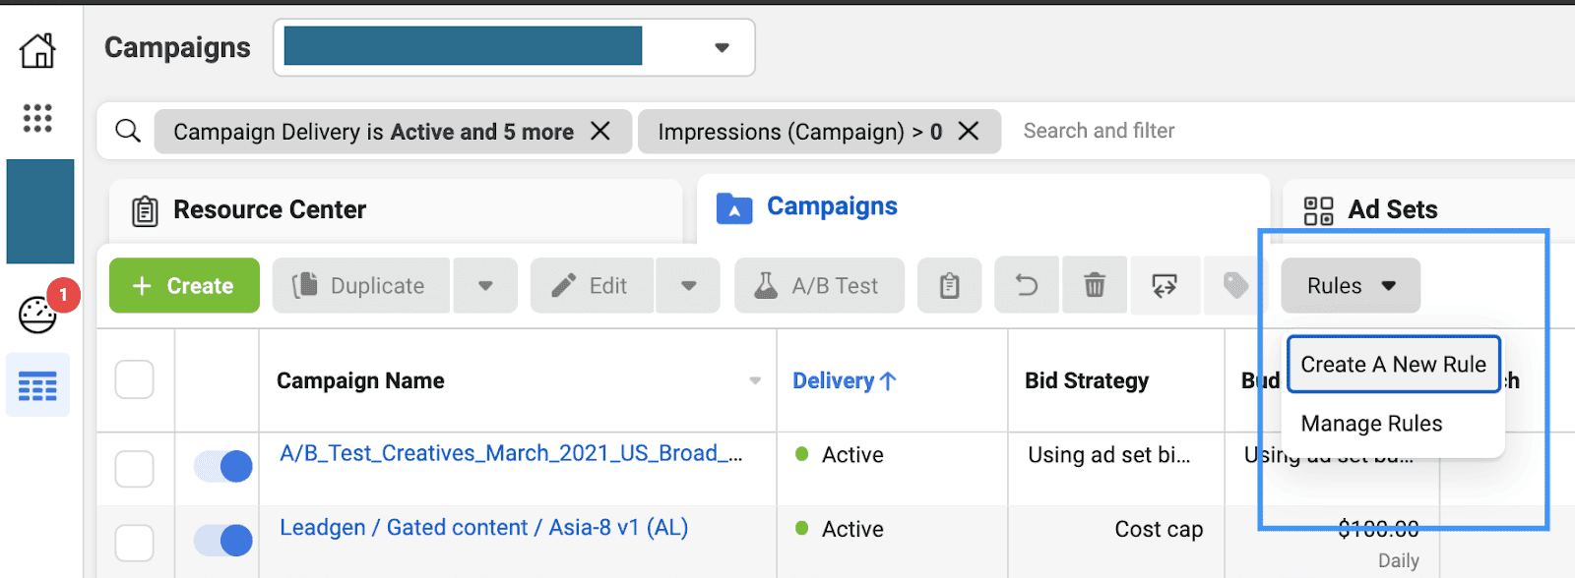This screenshot has width=1575, height=578.
Task: Click the preview share icon in toolbar
Action: 1165,286
